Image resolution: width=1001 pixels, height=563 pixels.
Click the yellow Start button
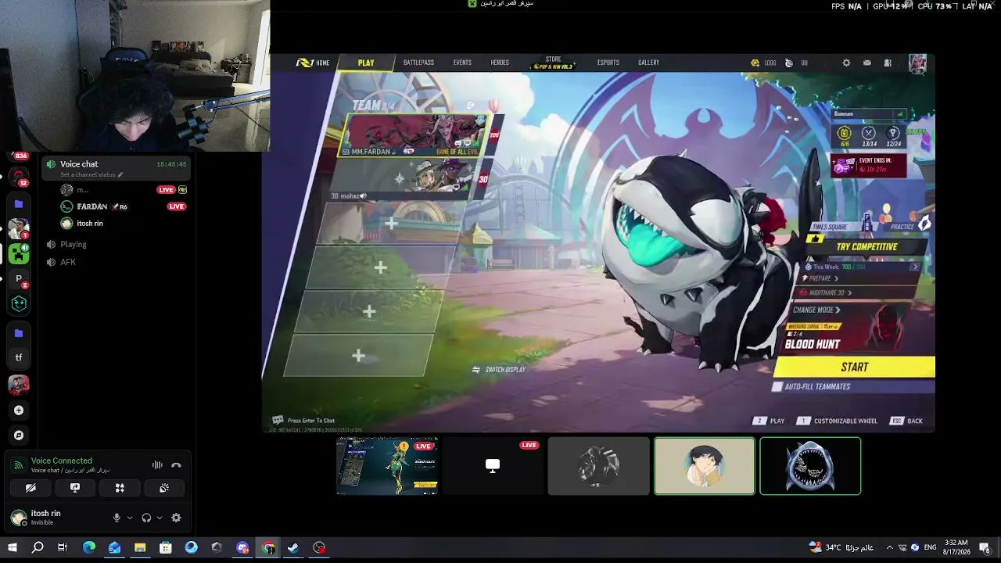pos(855,367)
